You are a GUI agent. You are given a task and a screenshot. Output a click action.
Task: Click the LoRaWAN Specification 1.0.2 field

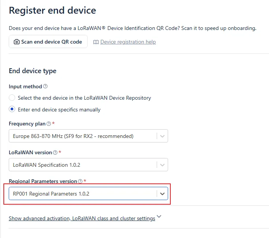coord(88,164)
